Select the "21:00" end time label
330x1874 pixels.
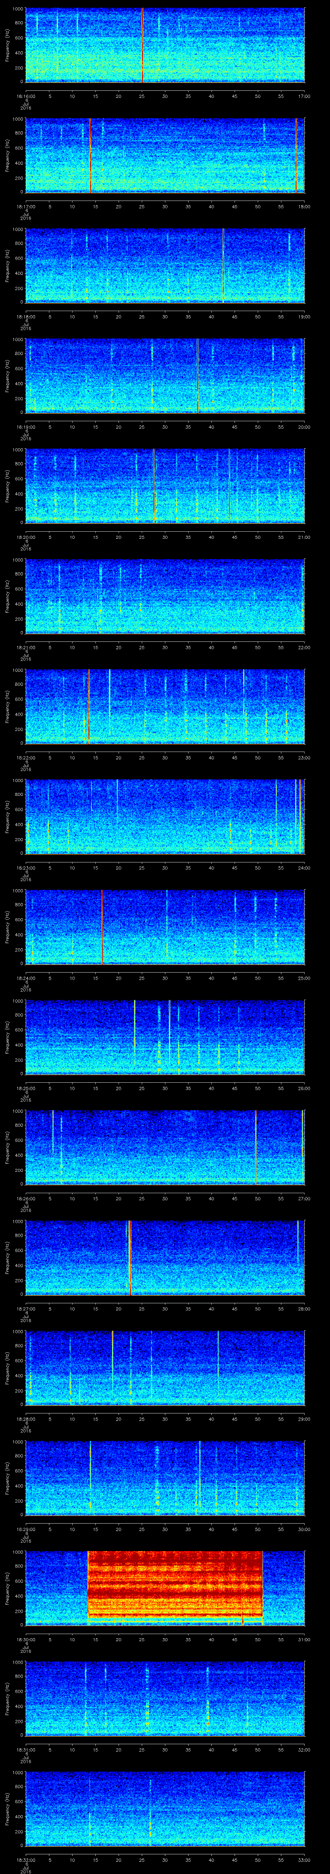coord(304,537)
